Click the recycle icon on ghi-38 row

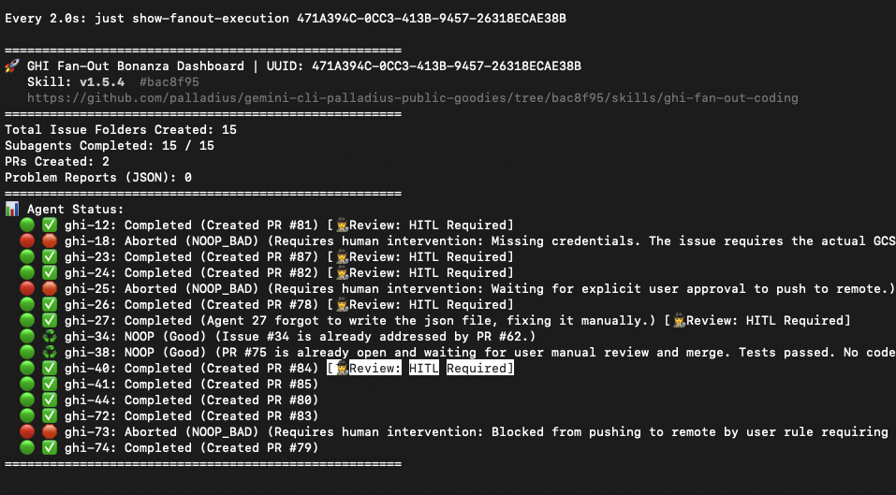[50, 353]
